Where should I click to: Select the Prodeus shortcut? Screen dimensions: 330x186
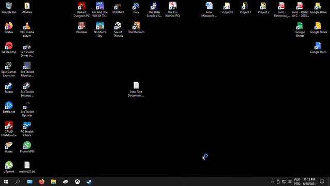point(81,28)
